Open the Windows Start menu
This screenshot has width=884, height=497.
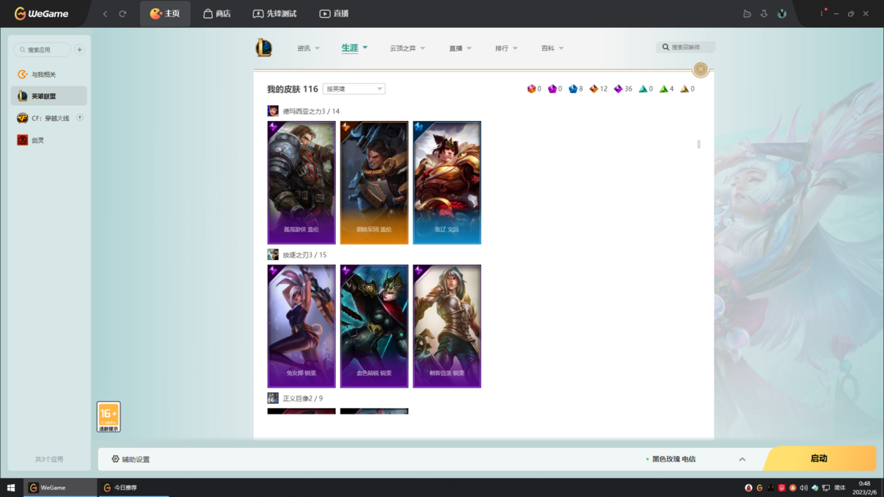(11, 487)
